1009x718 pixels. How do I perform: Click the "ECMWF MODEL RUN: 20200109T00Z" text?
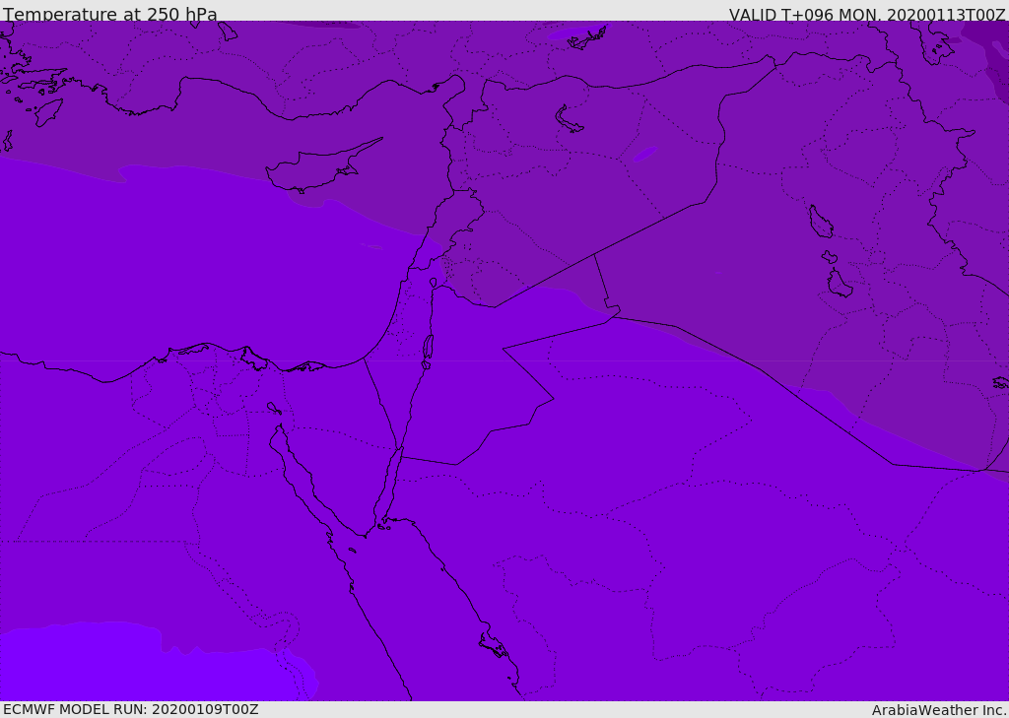click(131, 709)
